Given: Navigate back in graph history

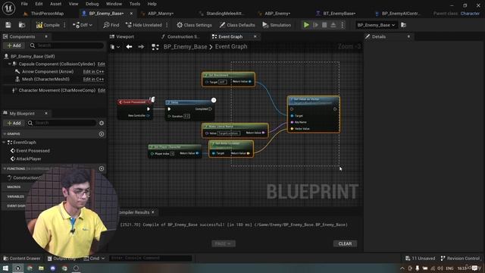Looking at the screenshot, I should pyautogui.click(x=129, y=47).
